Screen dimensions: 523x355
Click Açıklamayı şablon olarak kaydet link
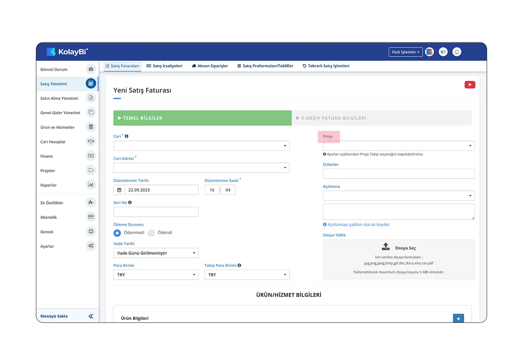click(356, 224)
